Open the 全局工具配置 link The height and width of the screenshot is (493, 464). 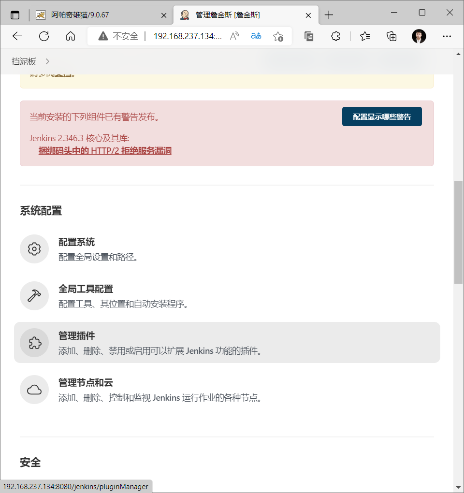[x=86, y=289]
